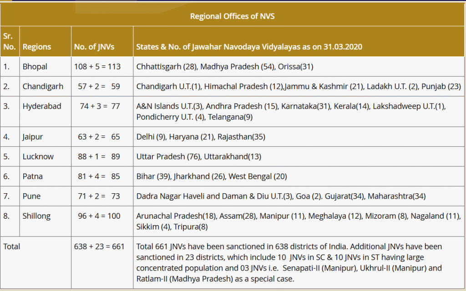Click serial number '3.' in Hyderabad row
466x291 pixels.
point(6,106)
